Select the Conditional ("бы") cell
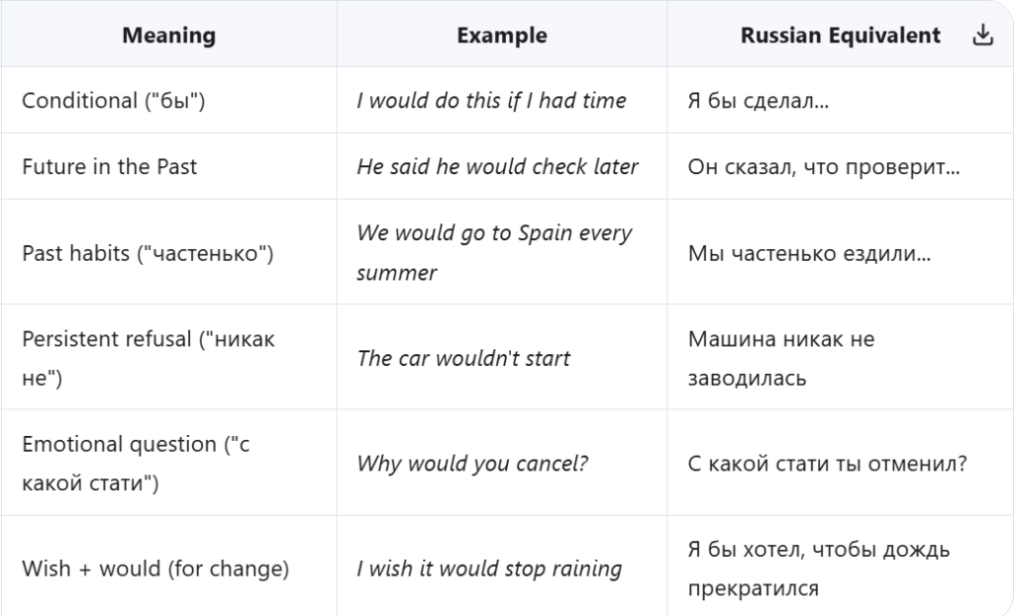Screen dimensions: 1014x616 (113, 101)
